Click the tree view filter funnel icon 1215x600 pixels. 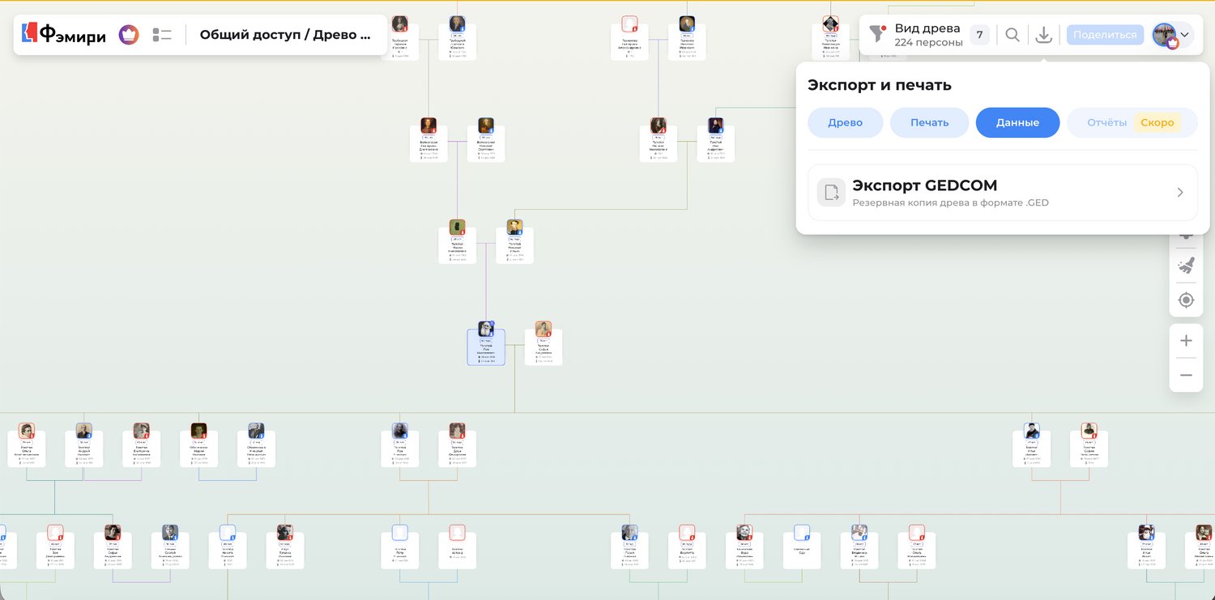click(x=877, y=34)
